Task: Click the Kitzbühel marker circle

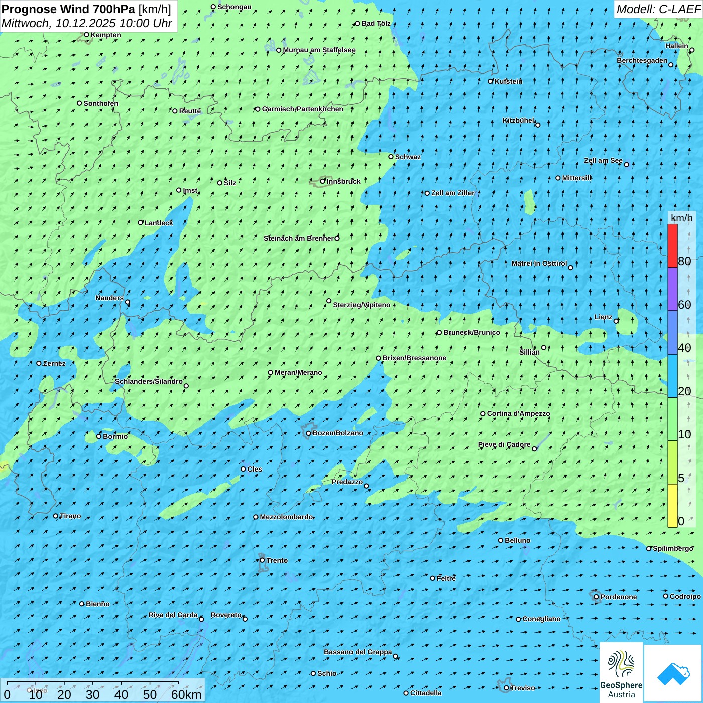Action: (538, 125)
